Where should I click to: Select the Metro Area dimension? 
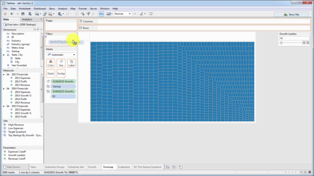click(x=18, y=48)
